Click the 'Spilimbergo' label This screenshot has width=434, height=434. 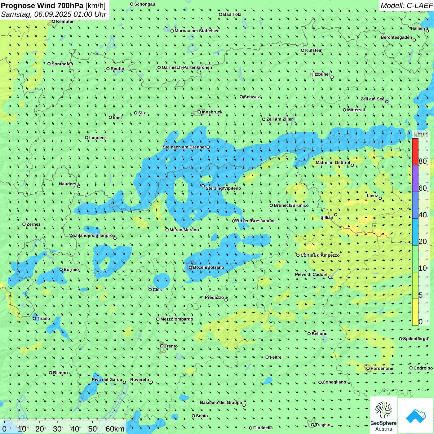[x=415, y=339]
